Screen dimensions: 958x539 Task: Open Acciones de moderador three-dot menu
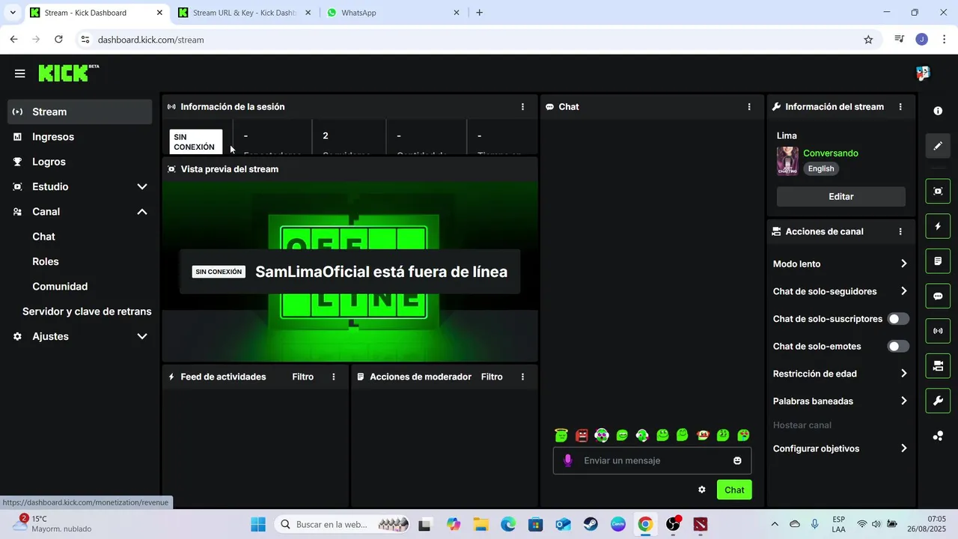522,377
